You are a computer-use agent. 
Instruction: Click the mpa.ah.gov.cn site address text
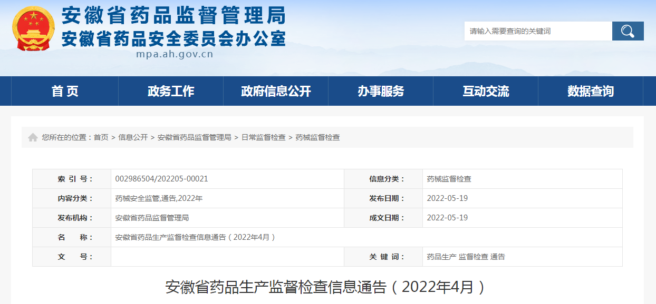coord(174,54)
